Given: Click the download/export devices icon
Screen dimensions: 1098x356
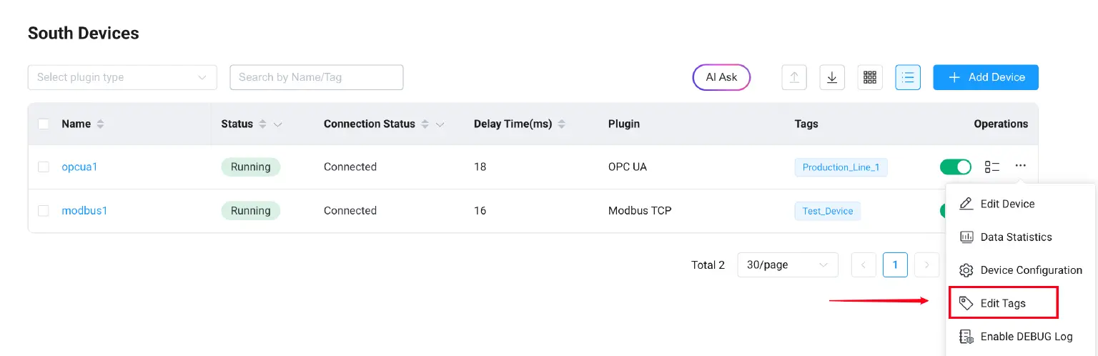Looking at the screenshot, I should click(x=832, y=77).
